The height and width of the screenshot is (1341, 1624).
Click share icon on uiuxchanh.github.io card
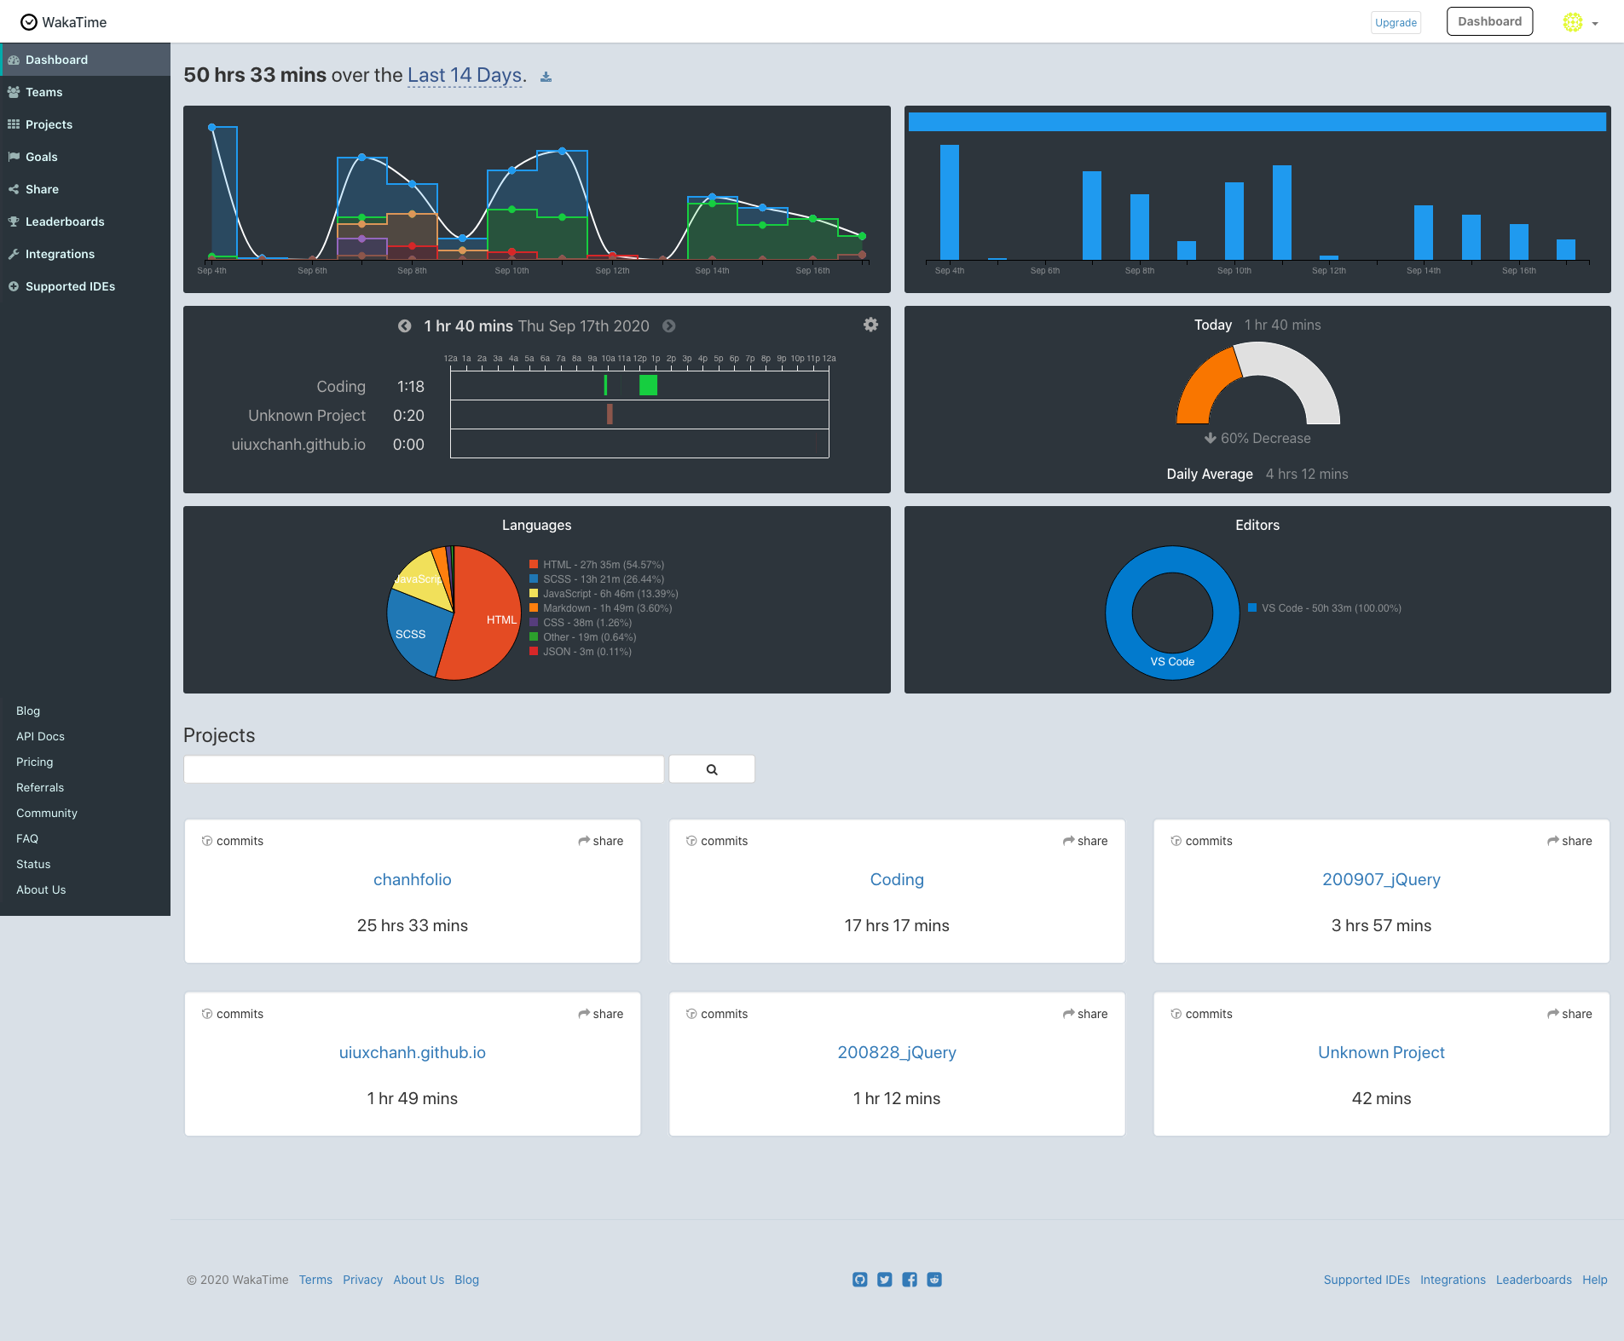click(584, 1014)
